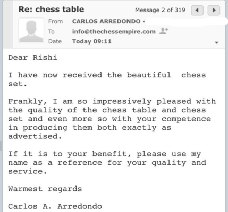Screen dimensions: 228x212
Task: Select sender name CARLOS ARREDONDO
Action: click(x=106, y=21)
